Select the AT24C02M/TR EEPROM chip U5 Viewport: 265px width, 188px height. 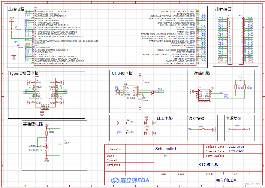point(204,95)
